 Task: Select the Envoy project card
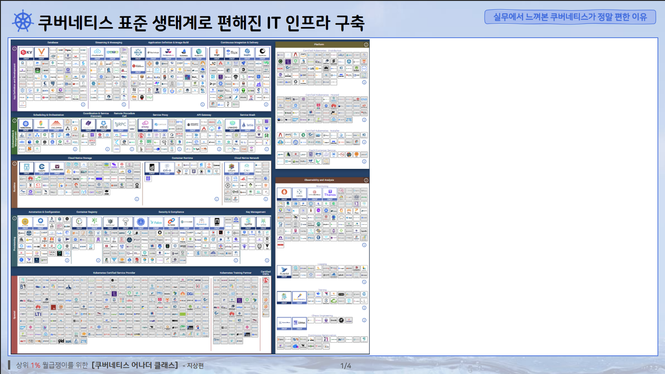click(x=145, y=125)
